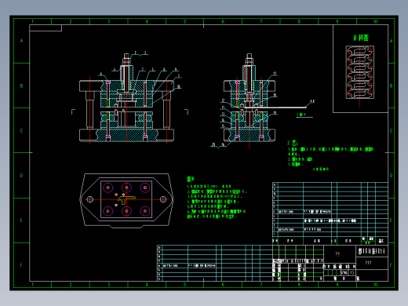
Task: Click the green process notes heading beside the parts list
Action: click(293, 143)
